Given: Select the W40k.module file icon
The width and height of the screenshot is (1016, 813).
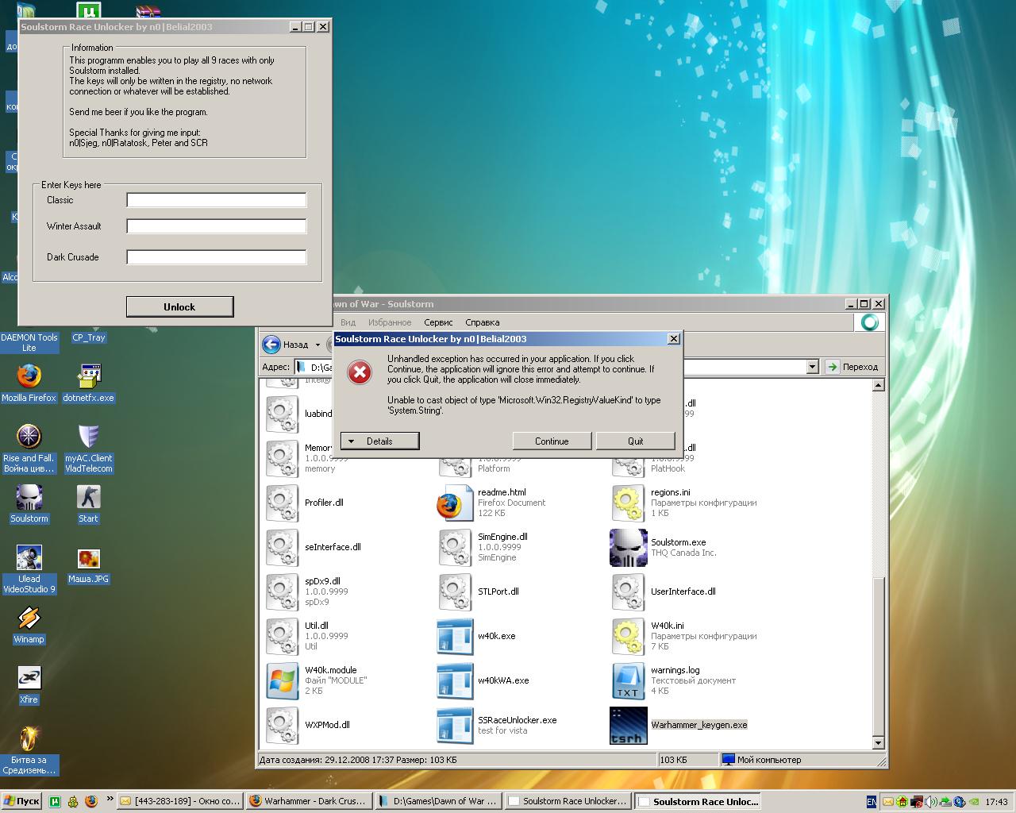Looking at the screenshot, I should pyautogui.click(x=282, y=681).
